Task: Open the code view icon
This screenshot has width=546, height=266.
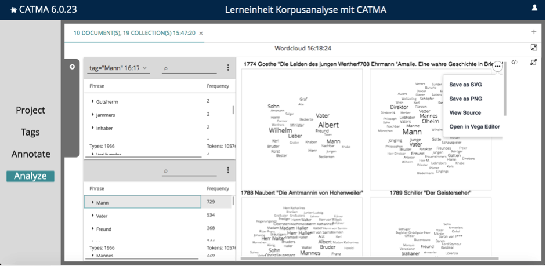Action: coord(514,62)
